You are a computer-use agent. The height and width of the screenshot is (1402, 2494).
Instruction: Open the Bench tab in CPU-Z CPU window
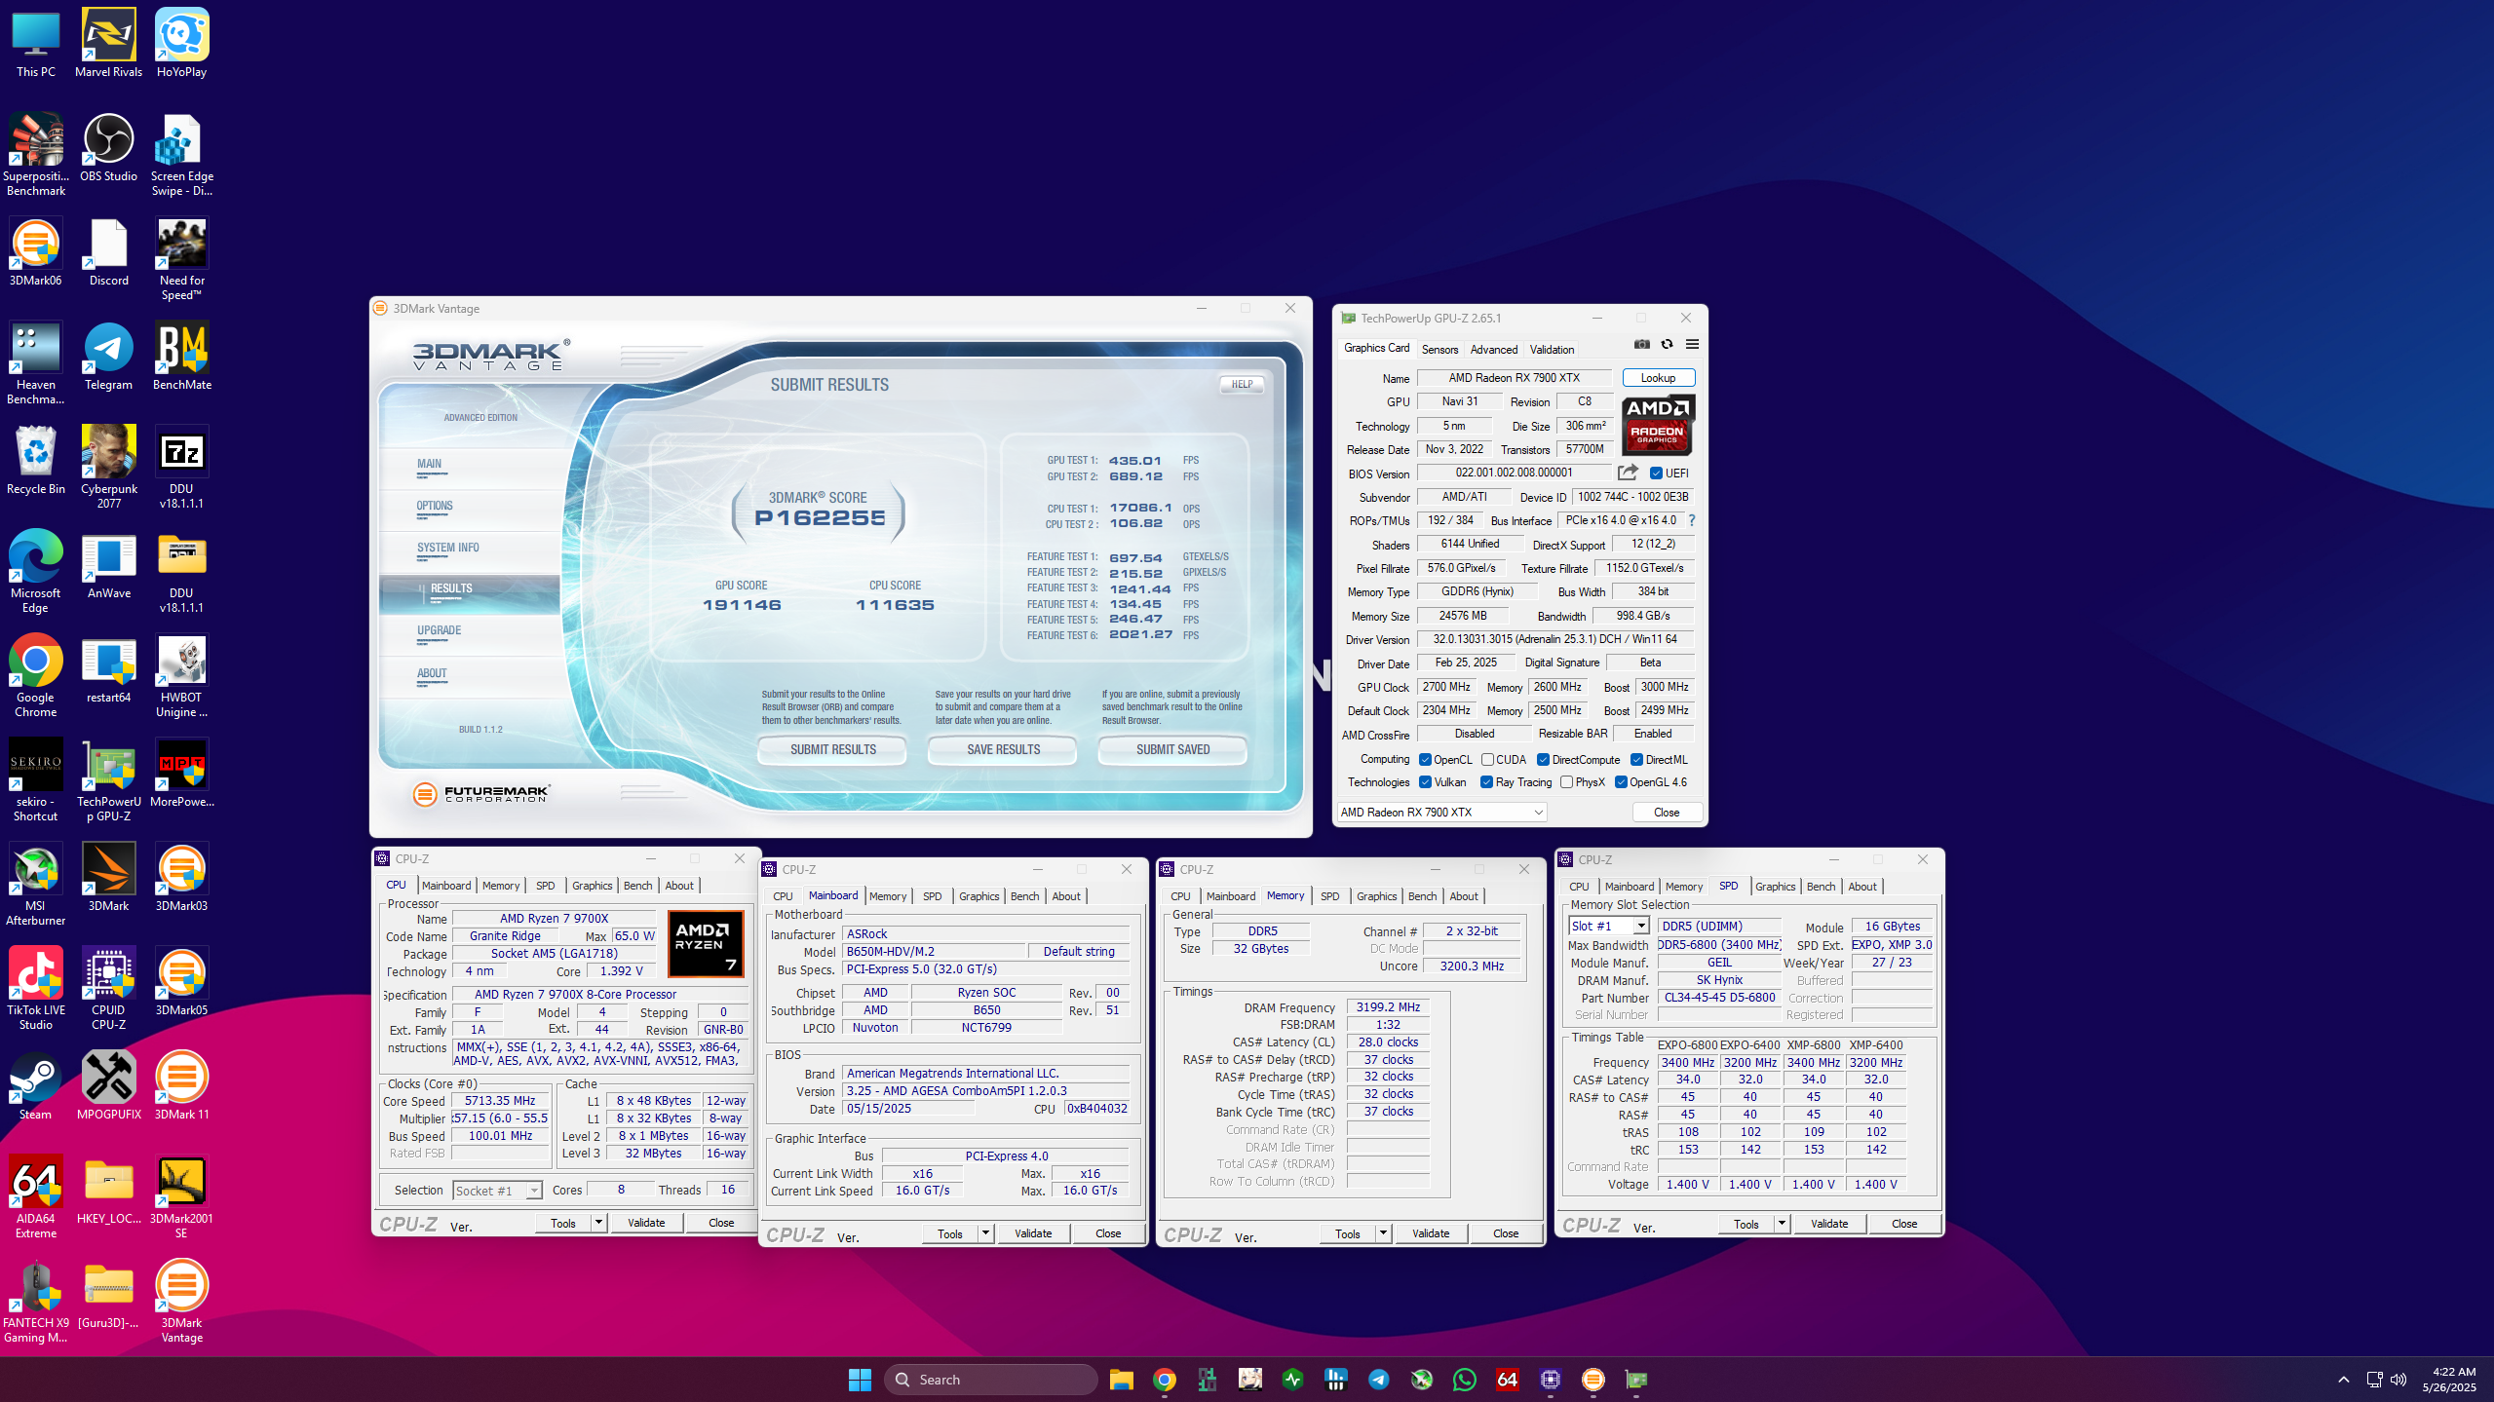tap(637, 886)
